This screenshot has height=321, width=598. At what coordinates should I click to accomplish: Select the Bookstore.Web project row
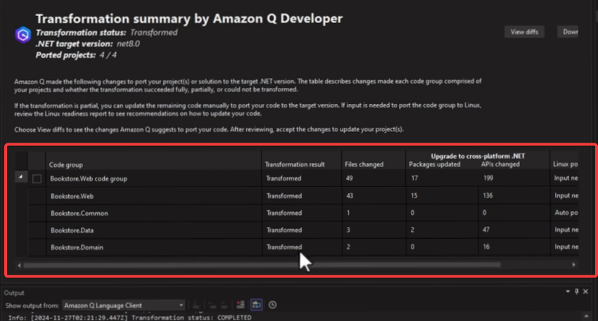303,196
